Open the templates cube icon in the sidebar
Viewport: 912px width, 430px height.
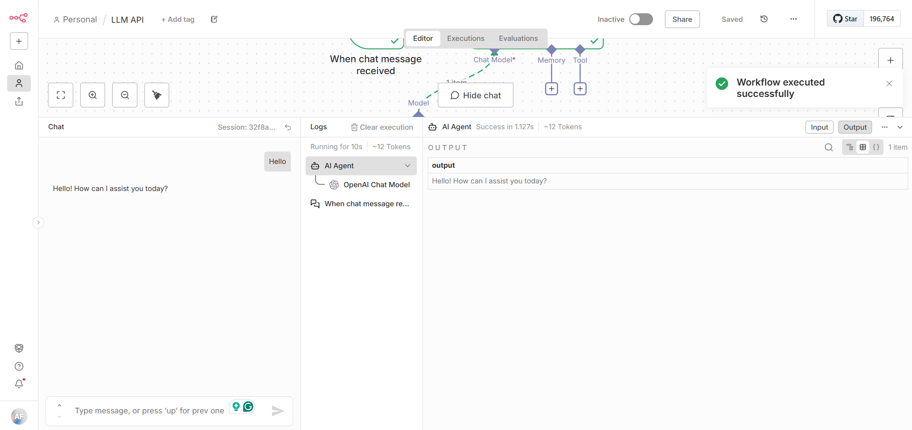[x=19, y=348]
